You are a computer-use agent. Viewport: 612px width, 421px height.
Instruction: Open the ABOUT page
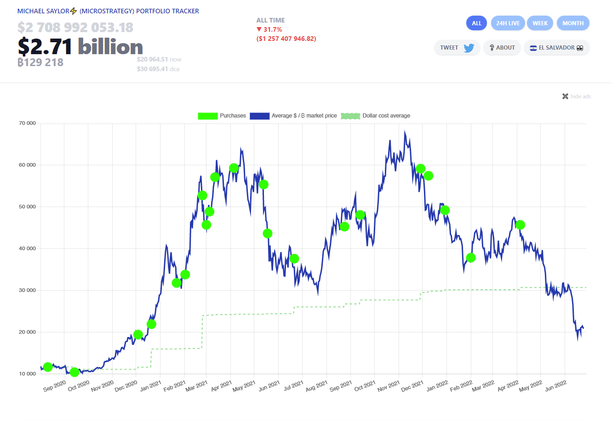click(x=502, y=48)
